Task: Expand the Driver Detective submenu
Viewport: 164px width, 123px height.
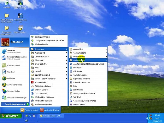Action: (x=49, y=64)
